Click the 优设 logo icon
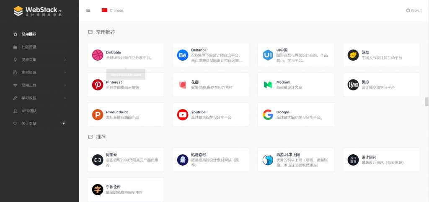429x202 pixels. [353, 84]
